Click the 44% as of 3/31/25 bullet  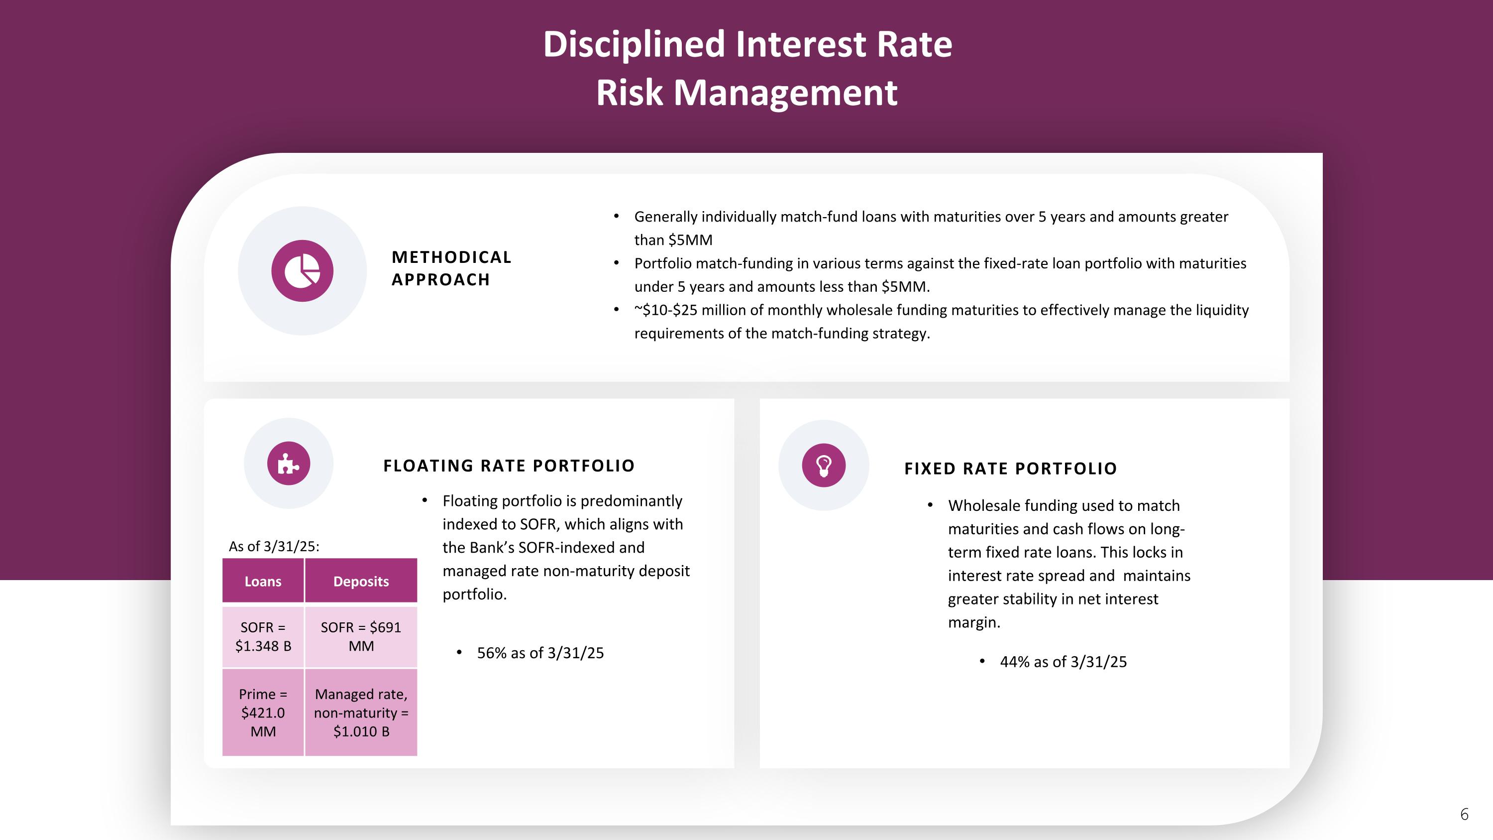coord(1063,661)
